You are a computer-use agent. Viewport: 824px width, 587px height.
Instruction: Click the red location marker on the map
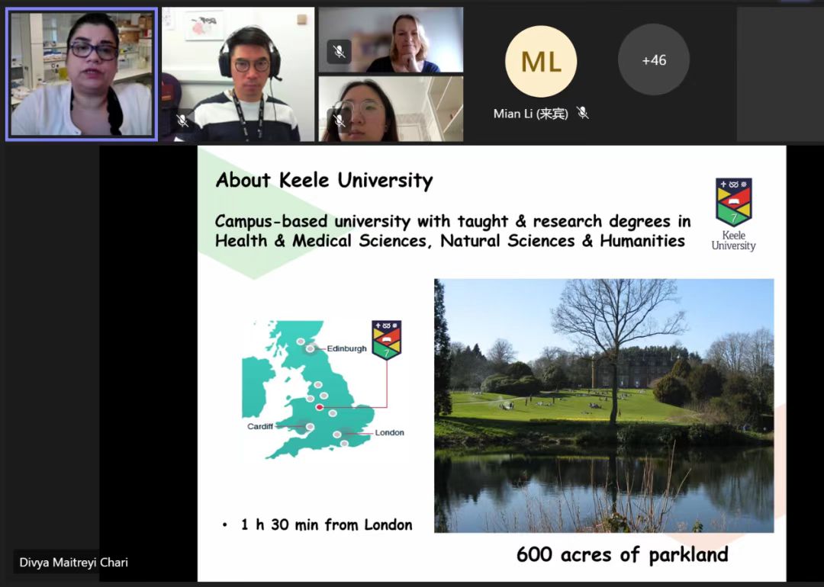click(320, 408)
